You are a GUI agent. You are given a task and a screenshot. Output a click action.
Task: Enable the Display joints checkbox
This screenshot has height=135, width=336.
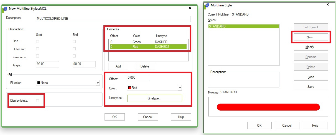click(x=38, y=101)
